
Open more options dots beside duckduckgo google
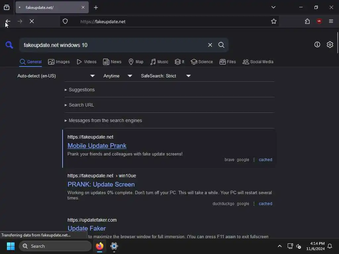(x=254, y=204)
